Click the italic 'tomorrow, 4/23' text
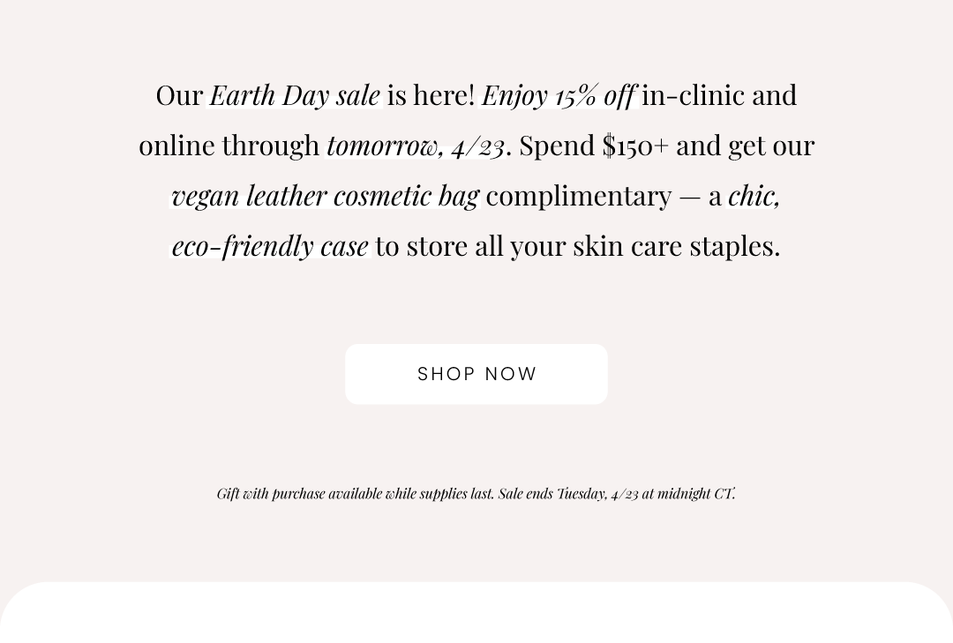The image size is (953, 643). pyautogui.click(x=415, y=146)
